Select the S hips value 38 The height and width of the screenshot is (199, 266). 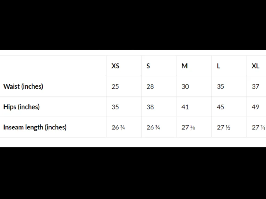[150, 107]
